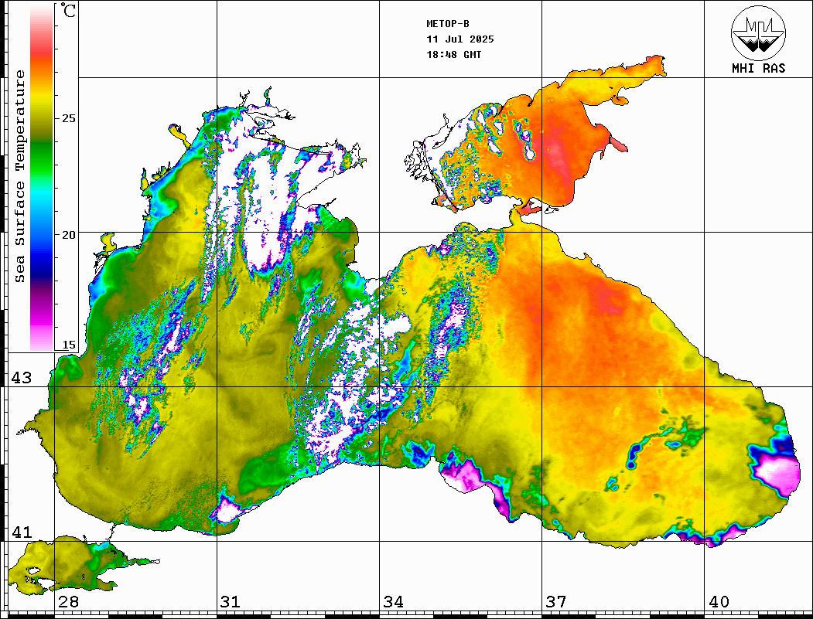The height and width of the screenshot is (619, 813).
Task: Select the 'METOP-B' satellite label
Action: 447,24
